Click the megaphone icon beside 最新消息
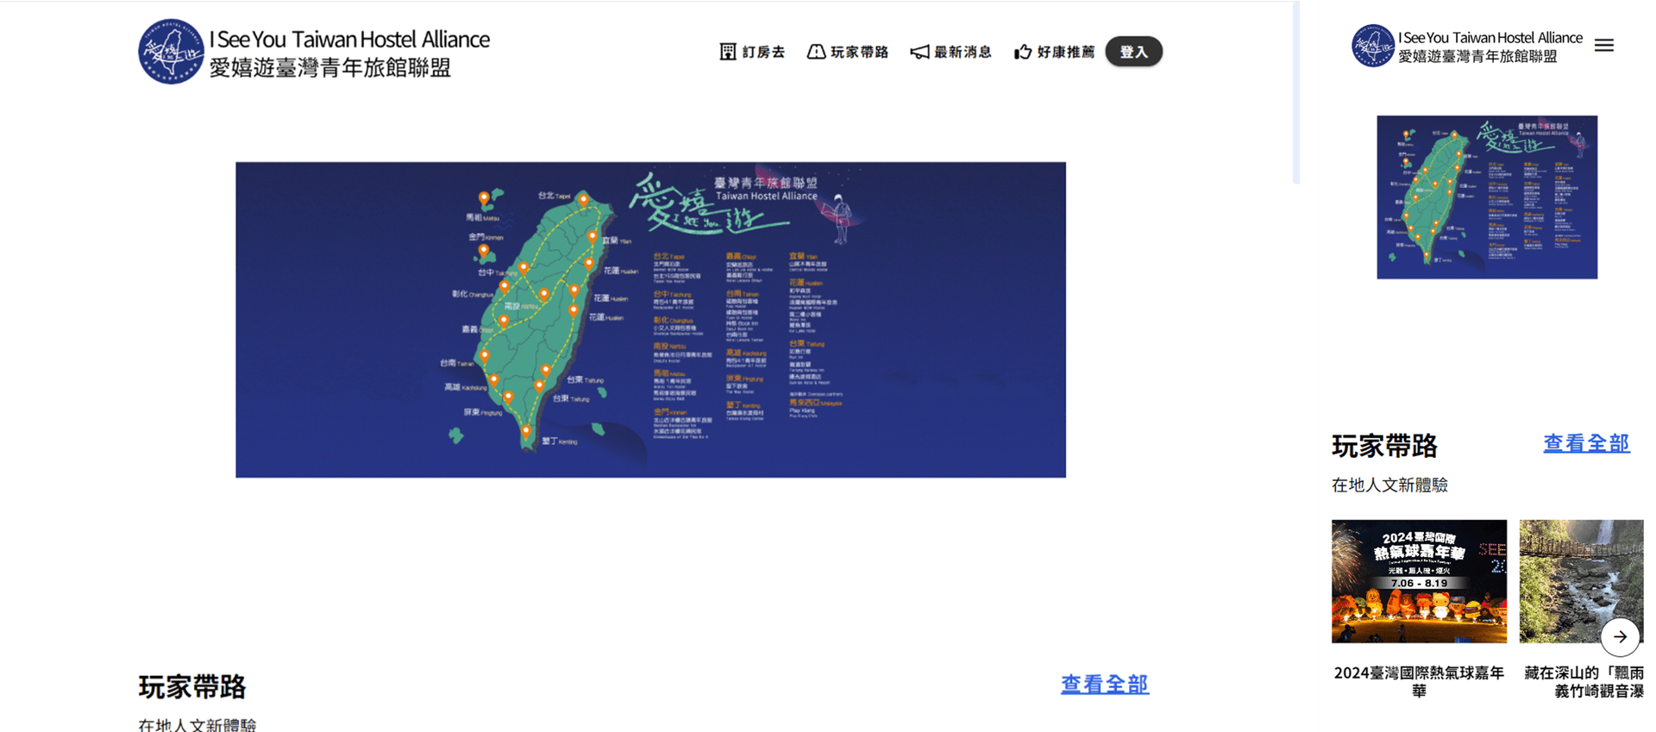Image resolution: width=1656 pixels, height=732 pixels. coord(919,52)
